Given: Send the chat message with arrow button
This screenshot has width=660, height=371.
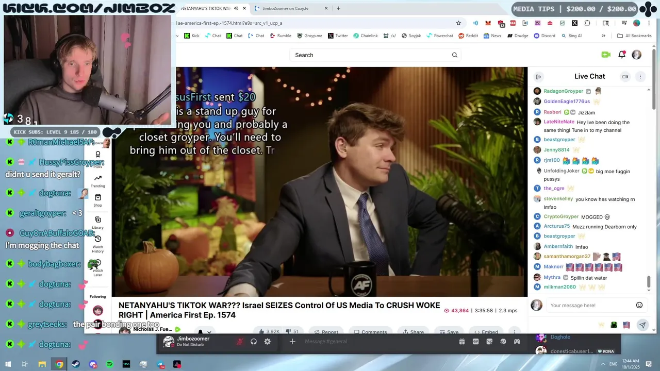Looking at the screenshot, I should (642, 325).
